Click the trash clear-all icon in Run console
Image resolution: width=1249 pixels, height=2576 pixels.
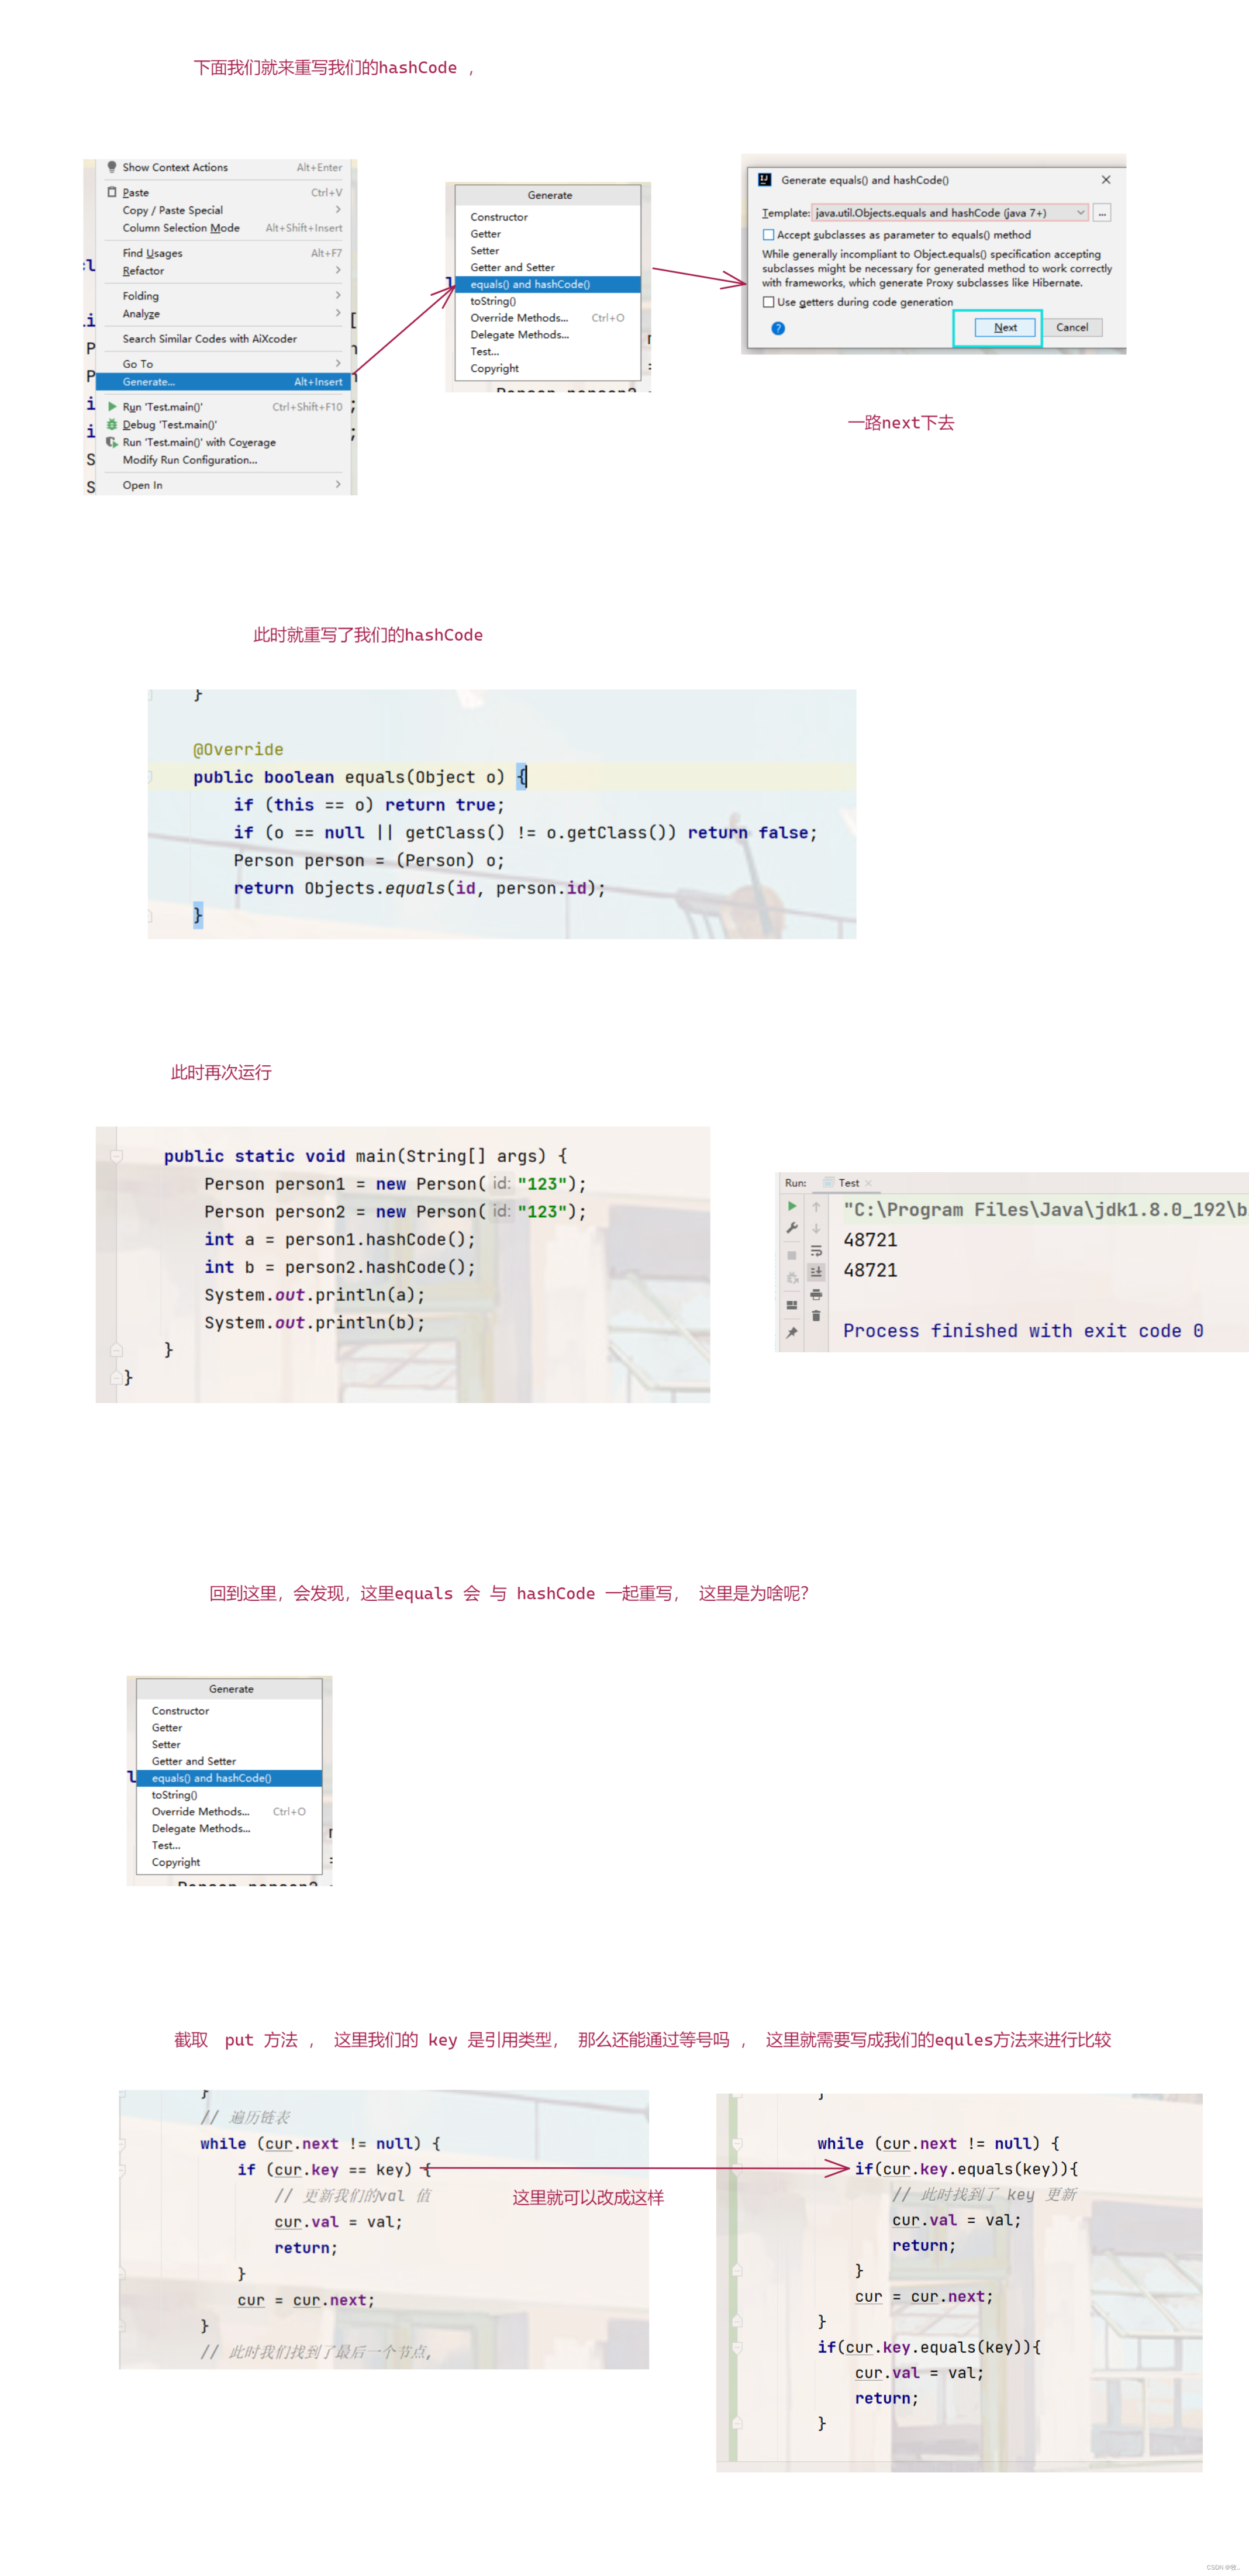point(816,1316)
